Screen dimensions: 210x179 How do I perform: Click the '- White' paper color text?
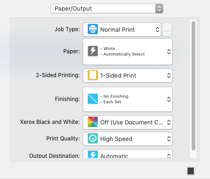(x=108, y=49)
